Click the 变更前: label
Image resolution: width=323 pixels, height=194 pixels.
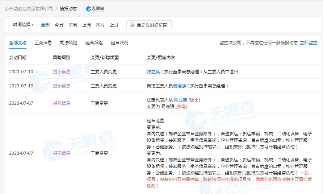coord(154,127)
